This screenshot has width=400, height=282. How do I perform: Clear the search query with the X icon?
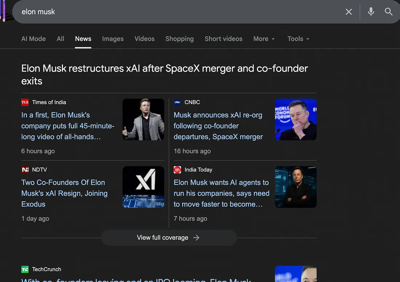click(x=348, y=12)
